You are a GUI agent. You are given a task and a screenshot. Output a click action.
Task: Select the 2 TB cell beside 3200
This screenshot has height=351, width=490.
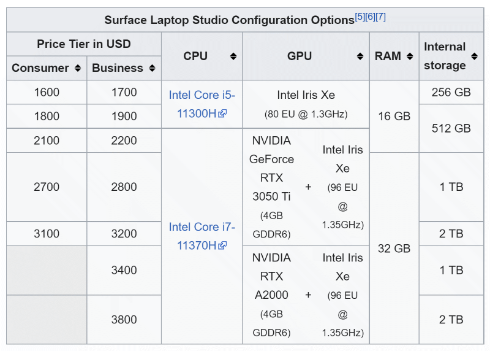pos(451,234)
